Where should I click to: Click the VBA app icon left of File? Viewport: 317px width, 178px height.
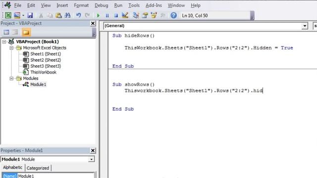click(x=8, y=5)
